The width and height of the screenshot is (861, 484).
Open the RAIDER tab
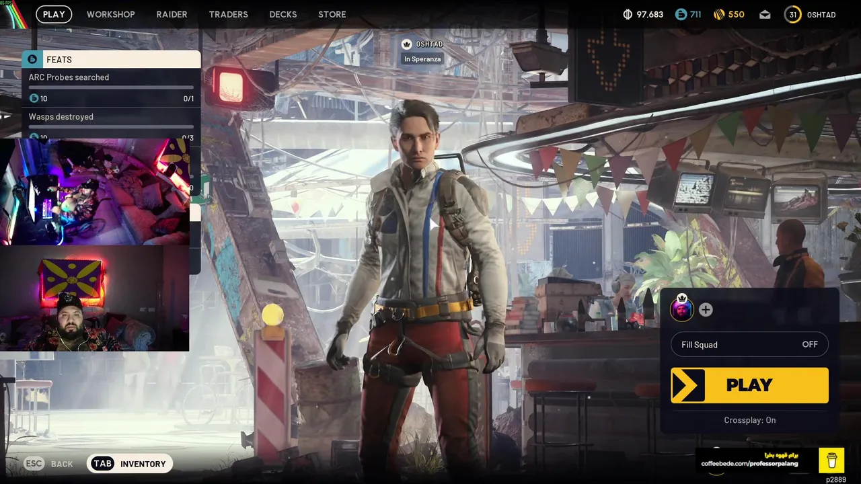[x=172, y=14]
